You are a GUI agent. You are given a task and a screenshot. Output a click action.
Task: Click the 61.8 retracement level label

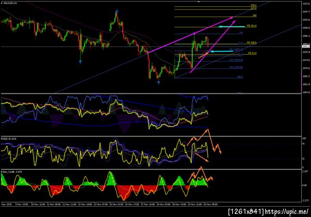[x=236, y=60]
